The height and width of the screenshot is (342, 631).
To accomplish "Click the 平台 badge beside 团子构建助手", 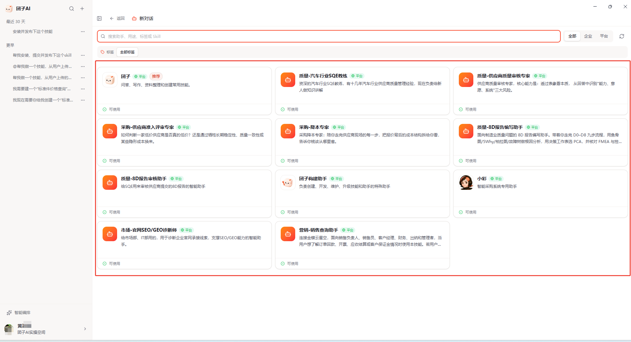I will click(336, 179).
